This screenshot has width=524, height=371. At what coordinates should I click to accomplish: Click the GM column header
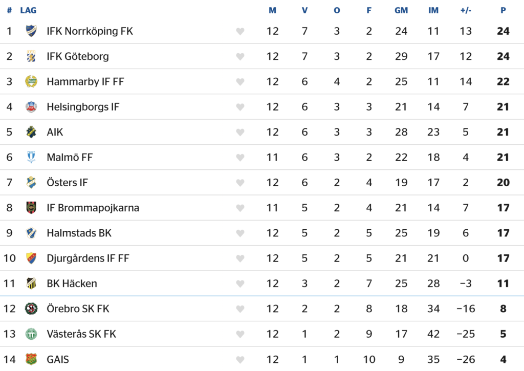pyautogui.click(x=401, y=10)
